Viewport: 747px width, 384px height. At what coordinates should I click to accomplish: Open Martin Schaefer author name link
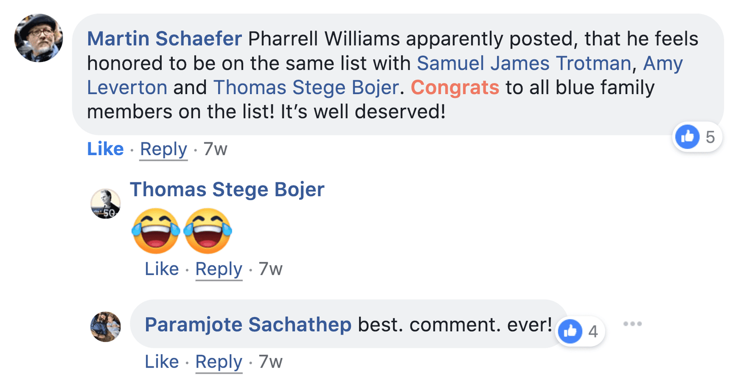click(x=164, y=39)
